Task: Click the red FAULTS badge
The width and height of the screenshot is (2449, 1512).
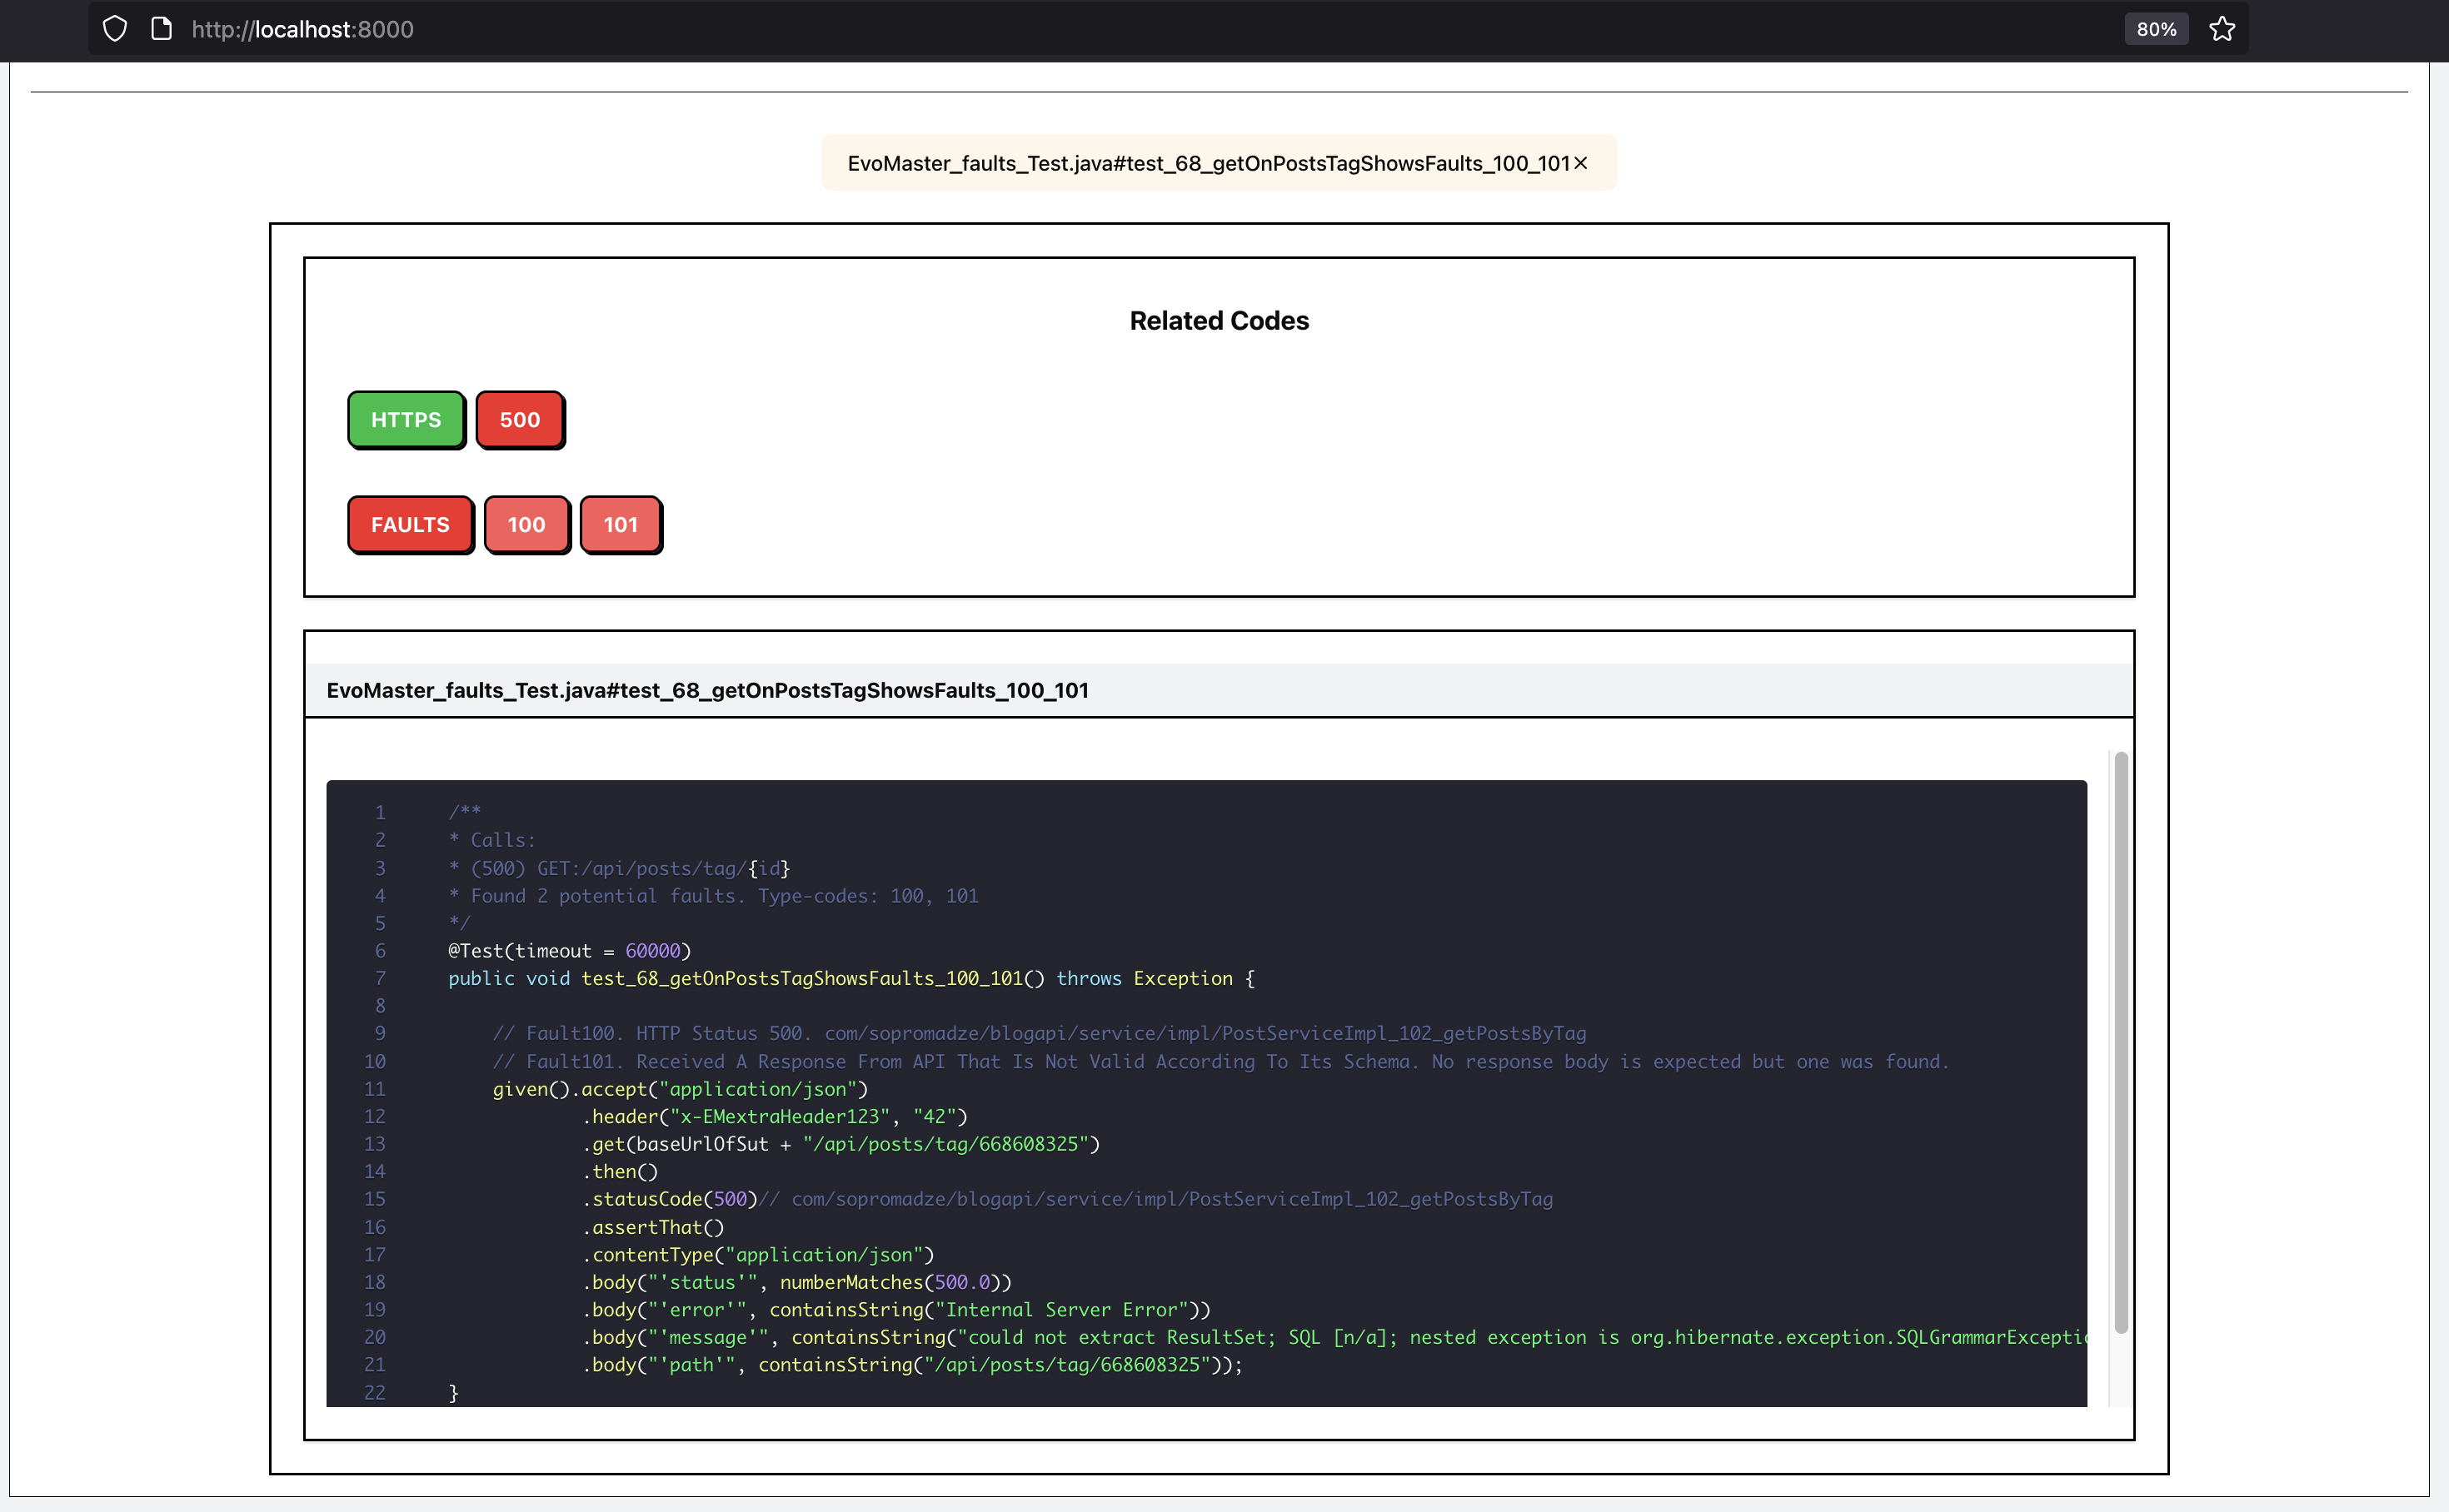Action: tap(410, 525)
